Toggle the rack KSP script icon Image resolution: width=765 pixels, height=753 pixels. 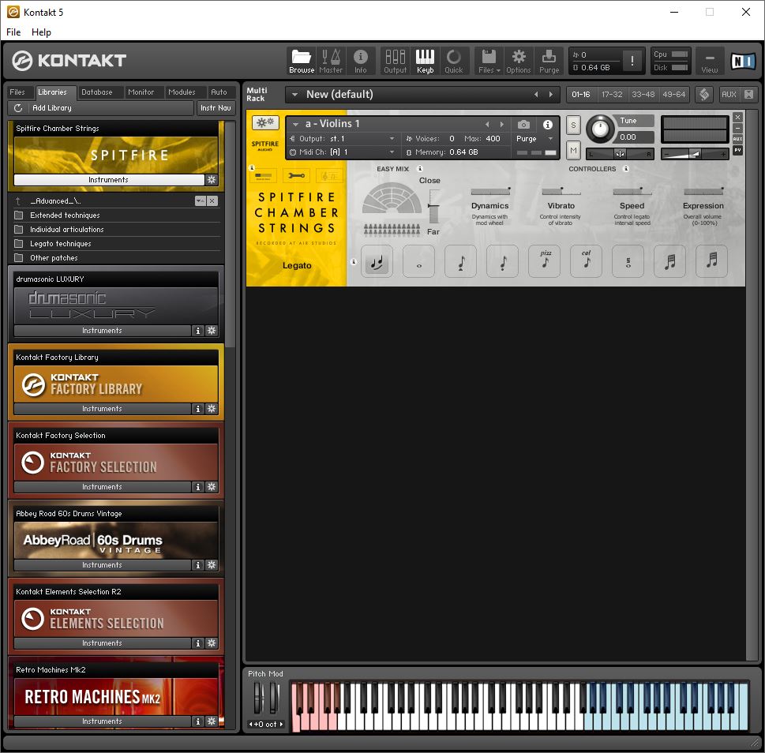(704, 94)
